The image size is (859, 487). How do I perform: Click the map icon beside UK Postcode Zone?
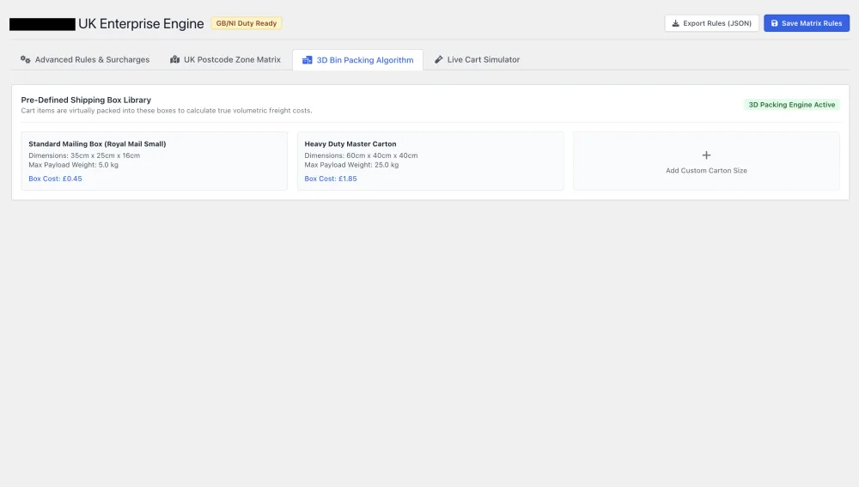click(174, 59)
